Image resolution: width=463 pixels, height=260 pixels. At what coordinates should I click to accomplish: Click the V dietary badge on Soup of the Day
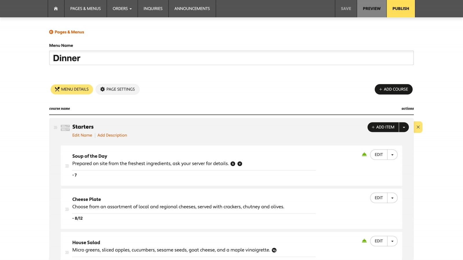pos(240,164)
